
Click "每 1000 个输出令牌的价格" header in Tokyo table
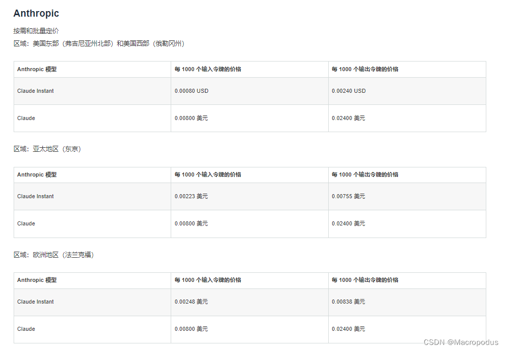pos(365,174)
